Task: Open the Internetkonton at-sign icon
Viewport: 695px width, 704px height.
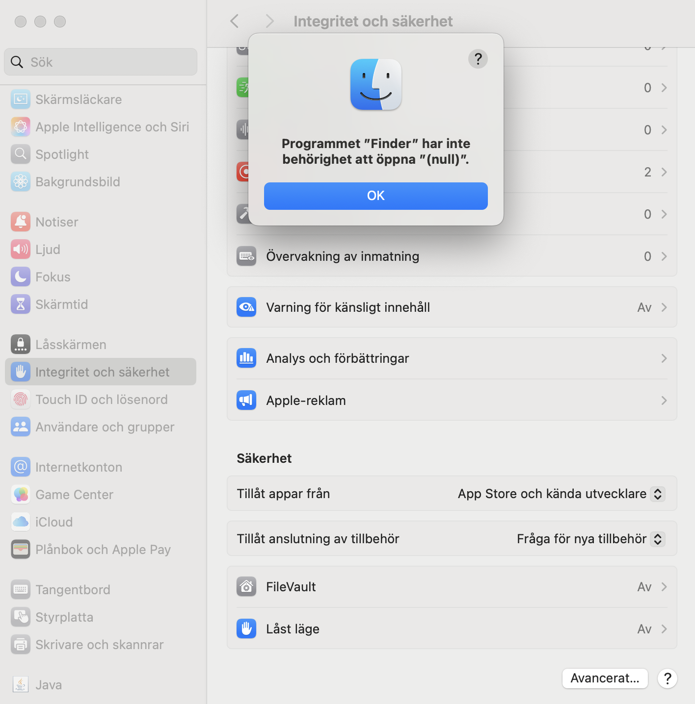Action: click(x=21, y=467)
